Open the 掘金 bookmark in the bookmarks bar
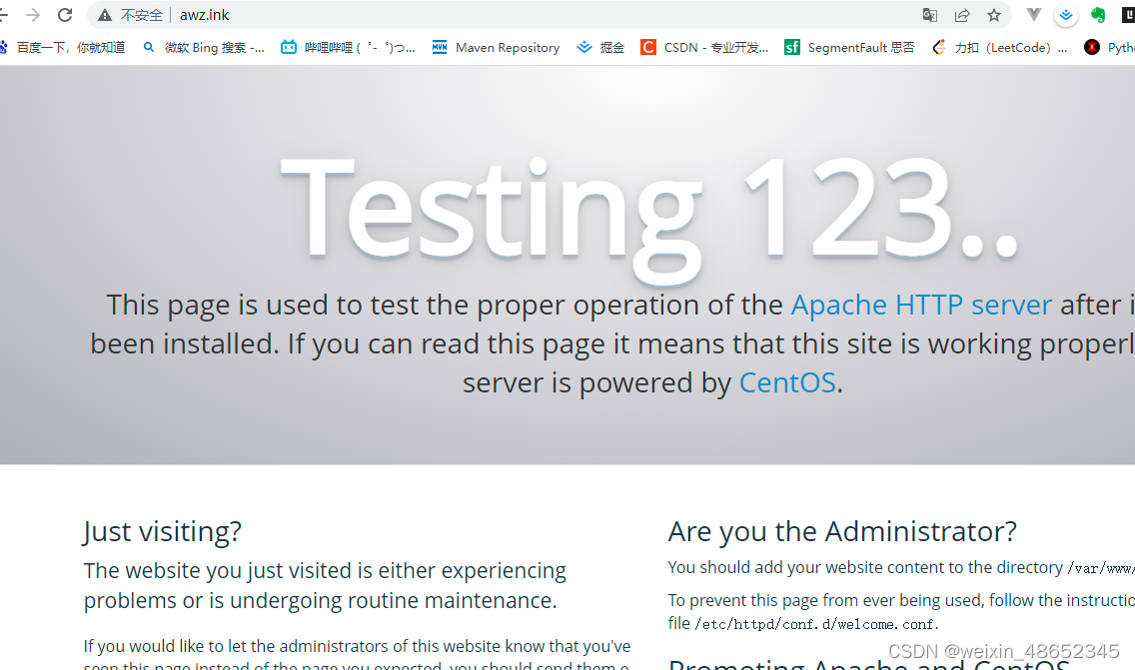Viewport: 1135px width, 670px height. point(600,48)
